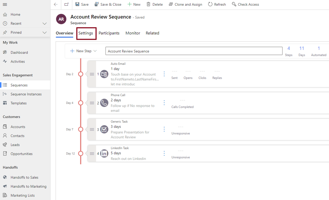Switch to the Settings tab
Viewport: 329px width, 200px height.
pyautogui.click(x=86, y=33)
